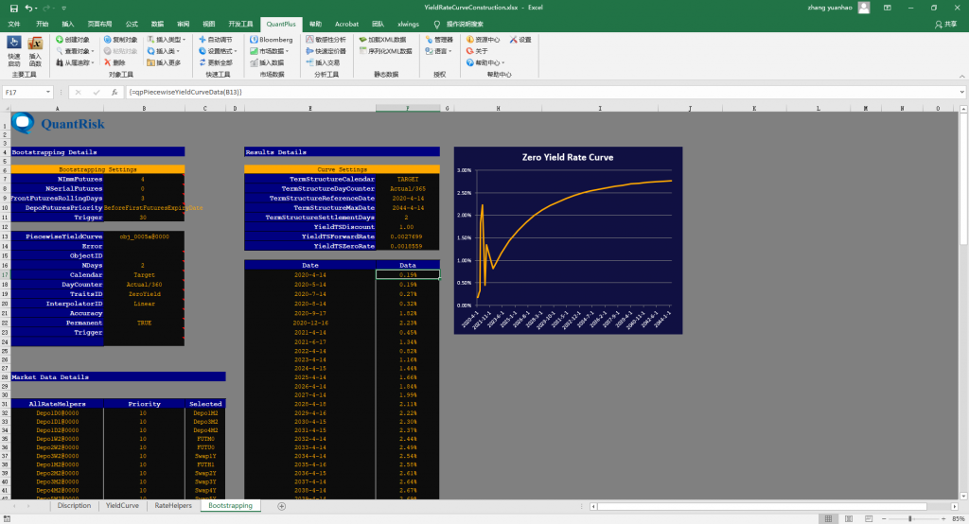Screen dimensions: 969x524
Task: Click the vertical scrollbar thumb
Action: point(963,179)
